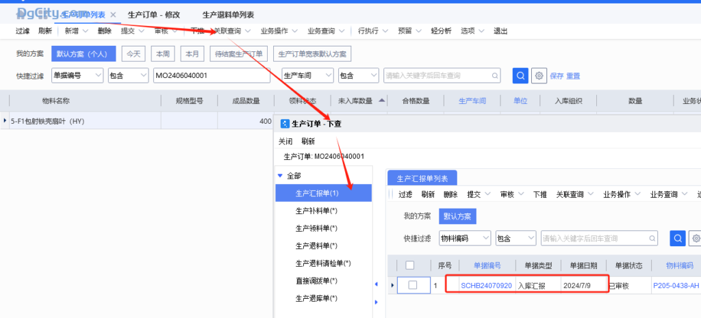Select 生产退料请检单(*) in the tree
The image size is (701, 318).
[324, 263]
